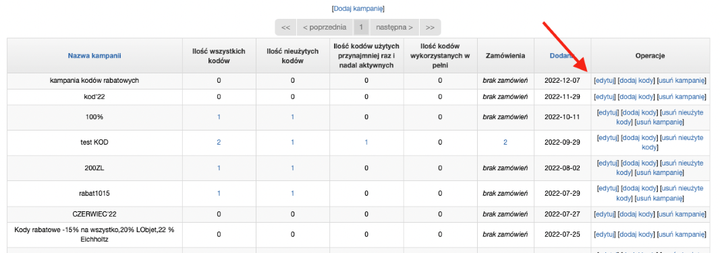Open unused codes count for rabat1015
Viewport: 720px width, 253px height.
click(x=292, y=193)
